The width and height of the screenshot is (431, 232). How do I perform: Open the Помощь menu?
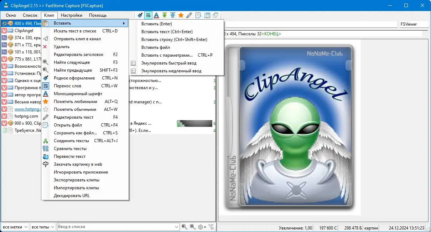[x=98, y=15]
